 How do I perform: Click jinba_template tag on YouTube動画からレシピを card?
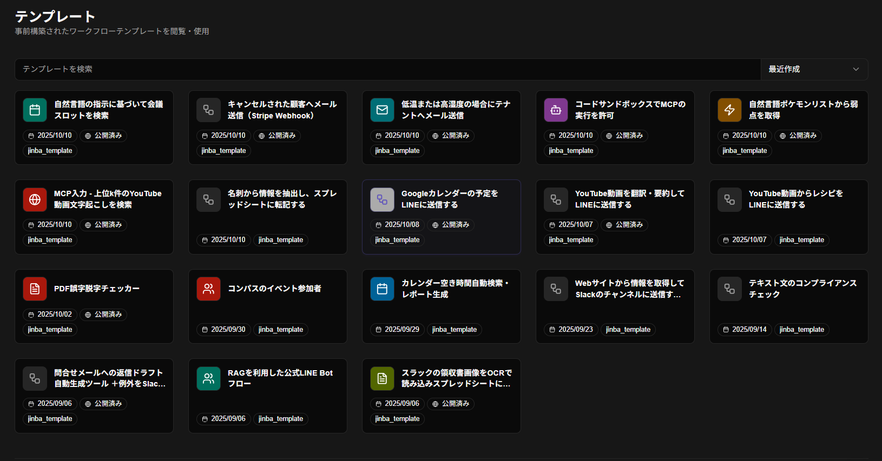[x=802, y=240]
